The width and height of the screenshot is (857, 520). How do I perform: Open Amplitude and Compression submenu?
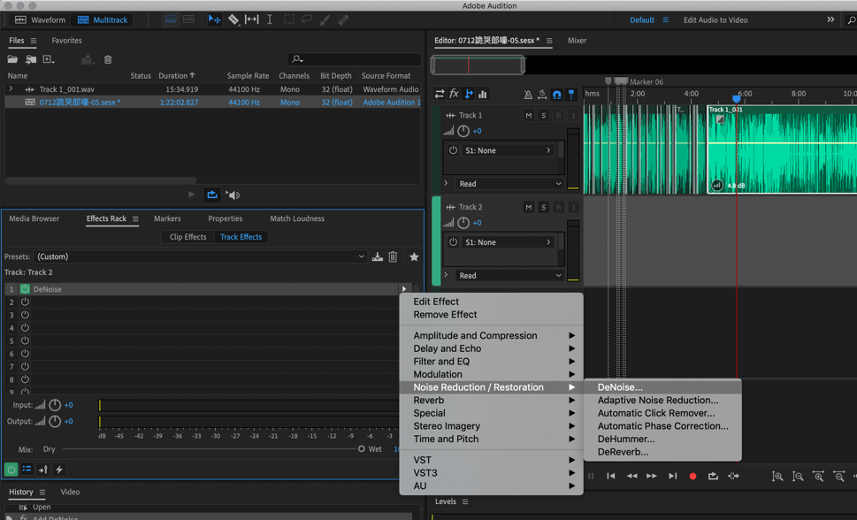492,336
